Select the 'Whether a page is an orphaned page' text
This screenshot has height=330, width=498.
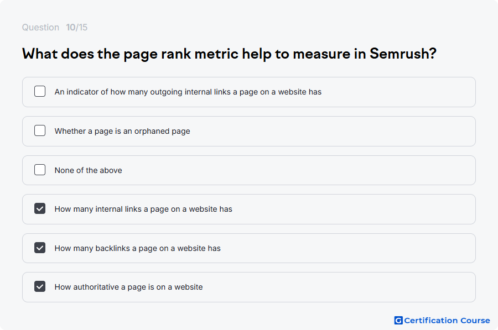point(122,131)
